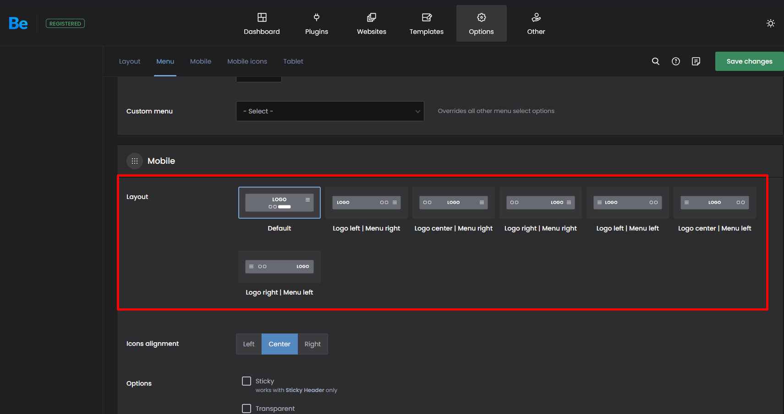Open the Plugins section

317,23
